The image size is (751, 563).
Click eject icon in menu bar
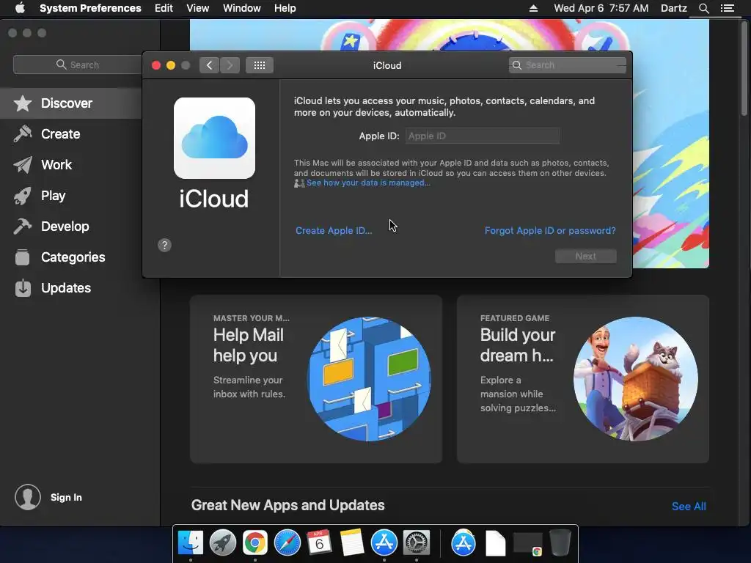click(x=534, y=8)
